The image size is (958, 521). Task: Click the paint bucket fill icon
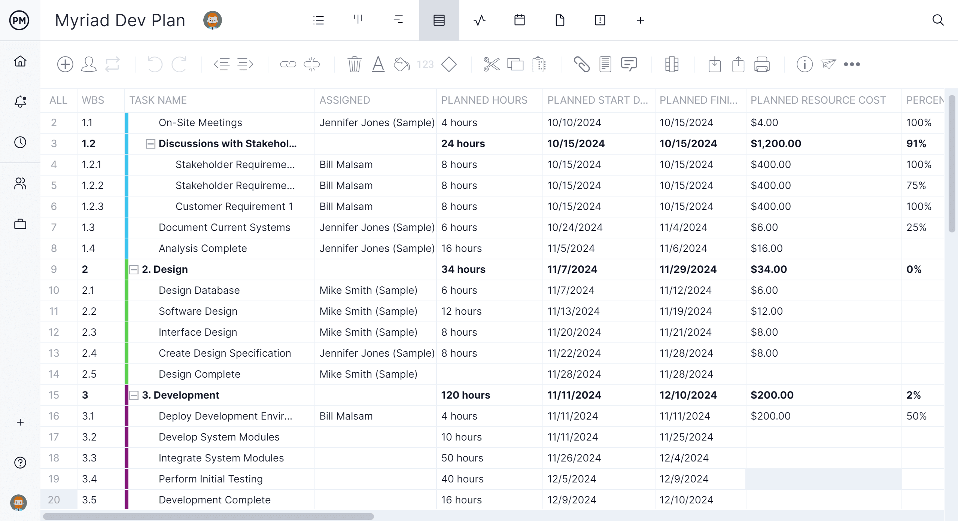402,64
